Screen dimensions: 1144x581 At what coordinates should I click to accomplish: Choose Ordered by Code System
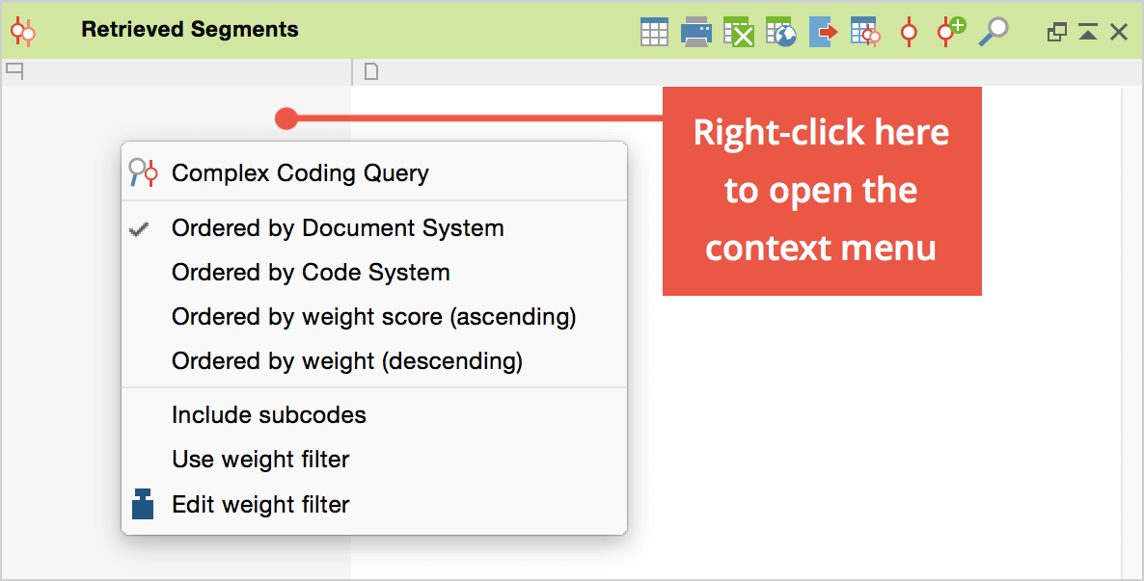coord(311,273)
